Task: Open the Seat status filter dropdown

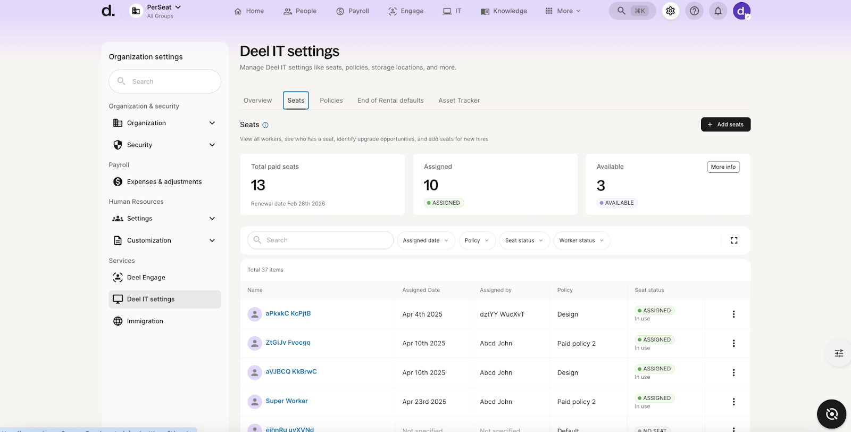Action: point(524,240)
